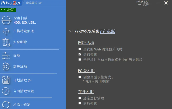This screenshot has height=109, width=172.
Task: Click the PC 关机时 section heading
Action: [87, 71]
